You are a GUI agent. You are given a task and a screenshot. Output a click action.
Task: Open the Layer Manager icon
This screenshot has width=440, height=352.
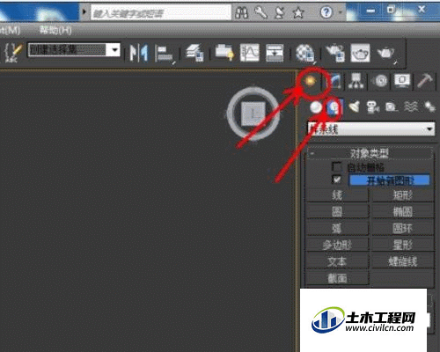(x=194, y=53)
